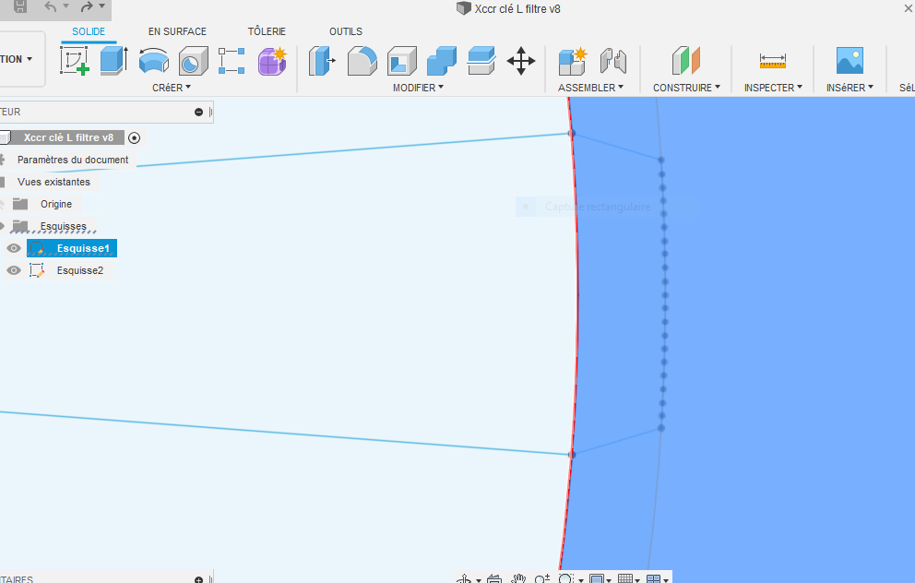Open the INSÉRER dropdown menu

pyautogui.click(x=850, y=88)
